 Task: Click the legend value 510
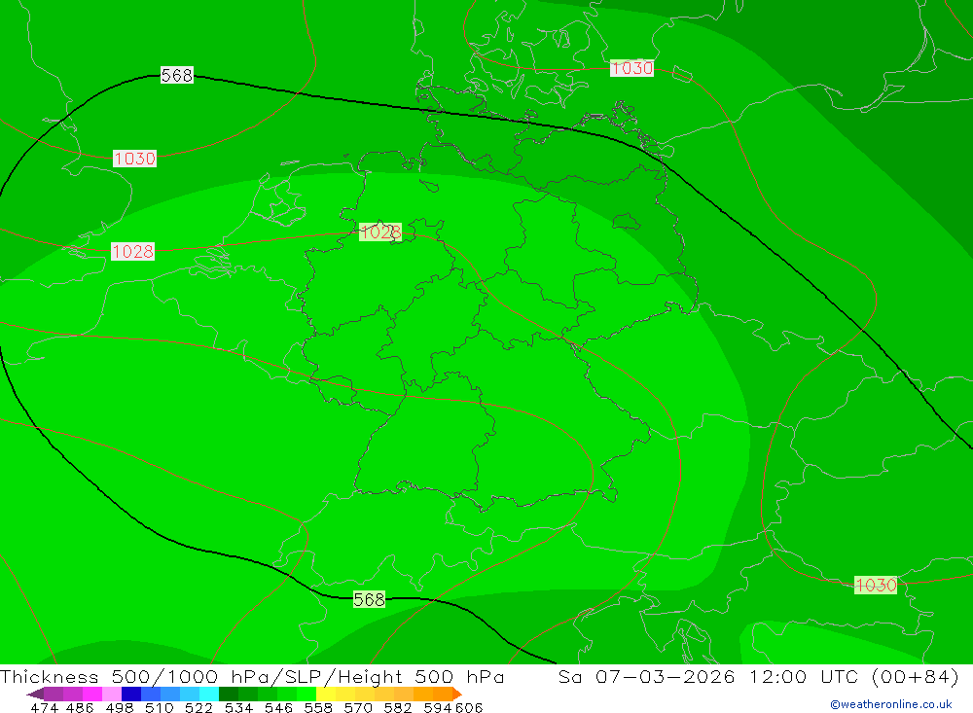159,707
